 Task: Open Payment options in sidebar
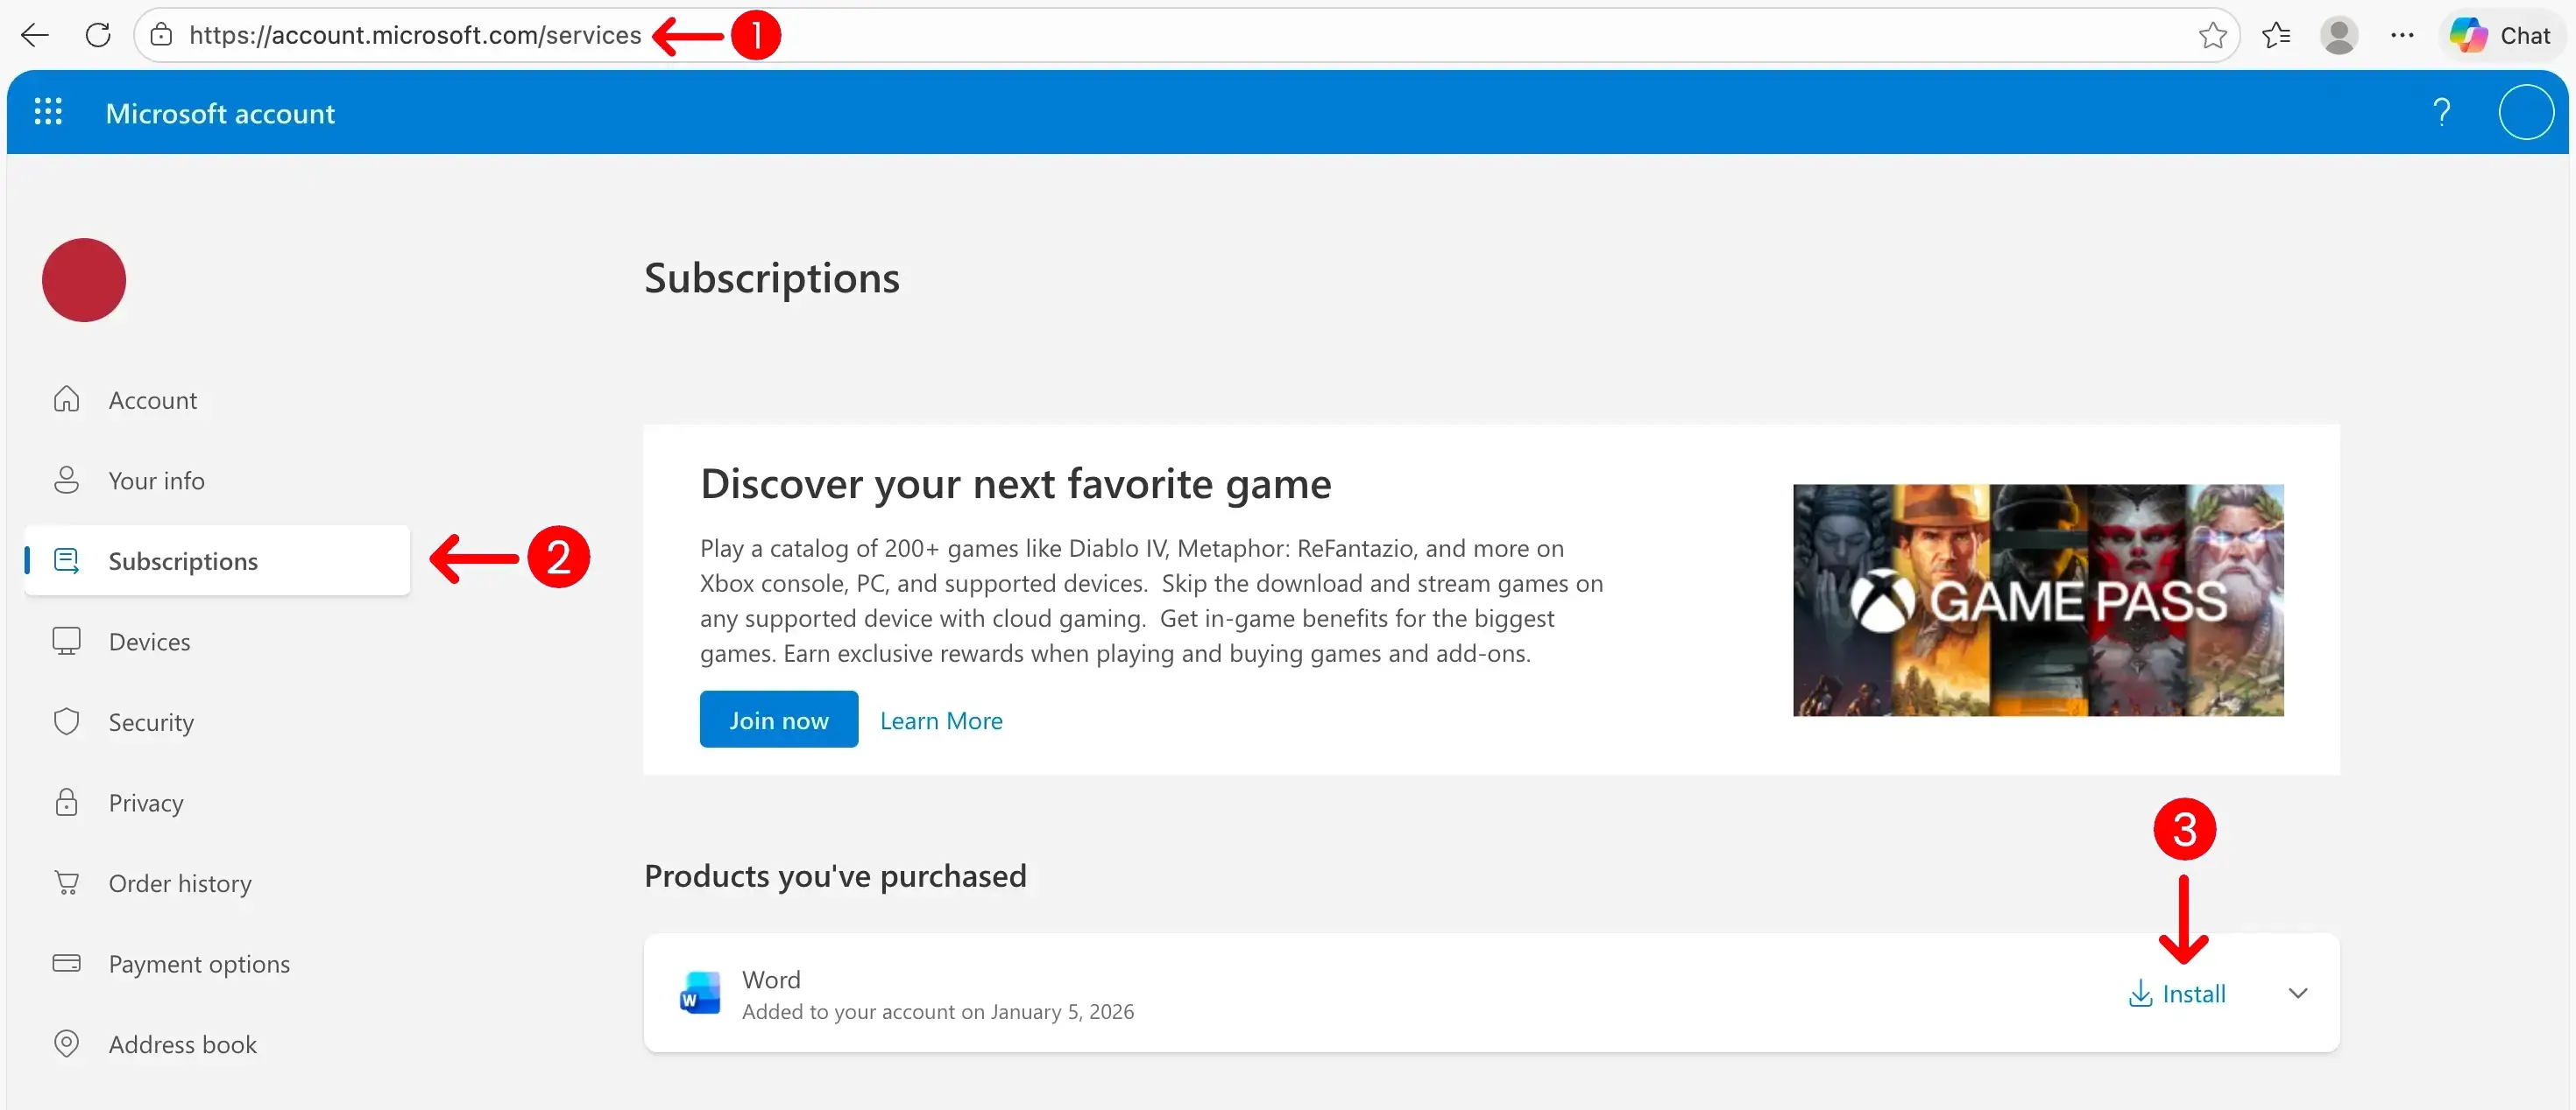(199, 963)
